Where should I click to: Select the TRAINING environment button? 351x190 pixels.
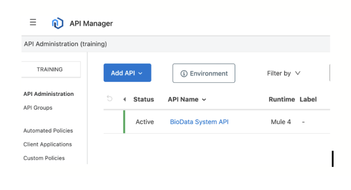51,69
